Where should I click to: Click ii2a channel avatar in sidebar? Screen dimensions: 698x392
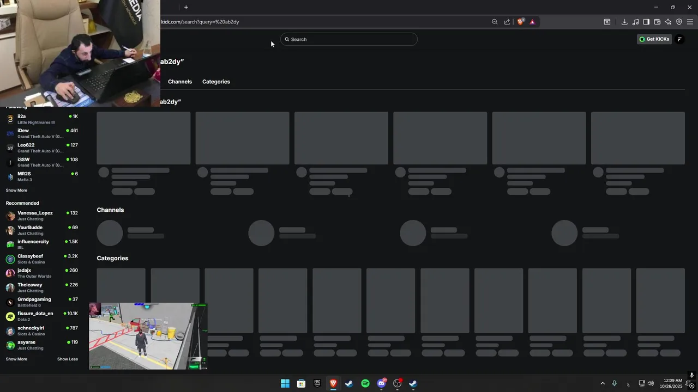point(10,119)
